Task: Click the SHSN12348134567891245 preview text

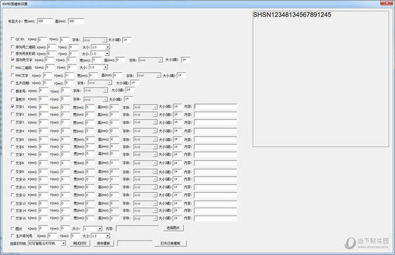Action: tap(292, 14)
